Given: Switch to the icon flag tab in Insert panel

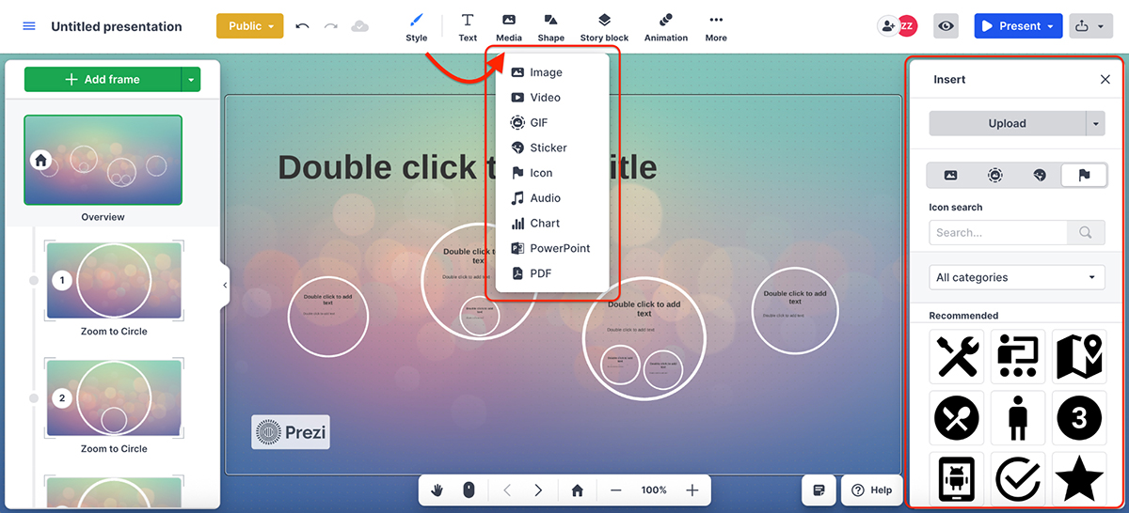Looking at the screenshot, I should point(1084,175).
